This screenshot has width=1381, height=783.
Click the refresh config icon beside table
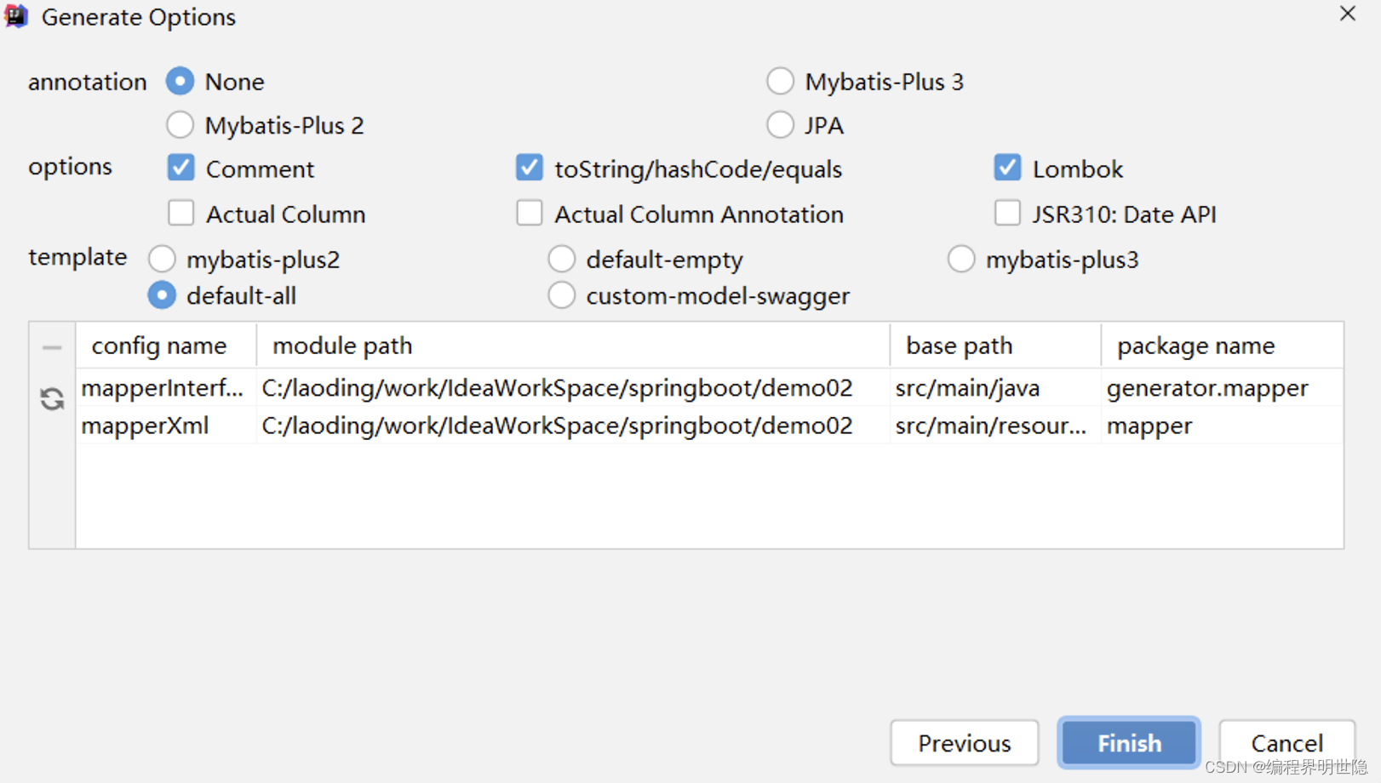(52, 398)
